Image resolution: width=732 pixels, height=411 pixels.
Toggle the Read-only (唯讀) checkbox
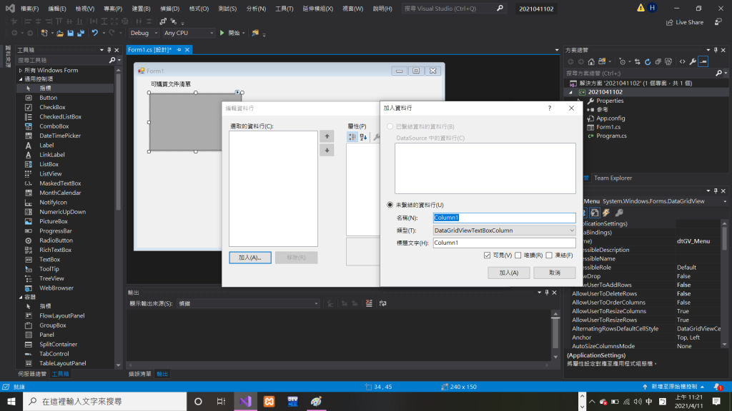[x=518, y=255]
